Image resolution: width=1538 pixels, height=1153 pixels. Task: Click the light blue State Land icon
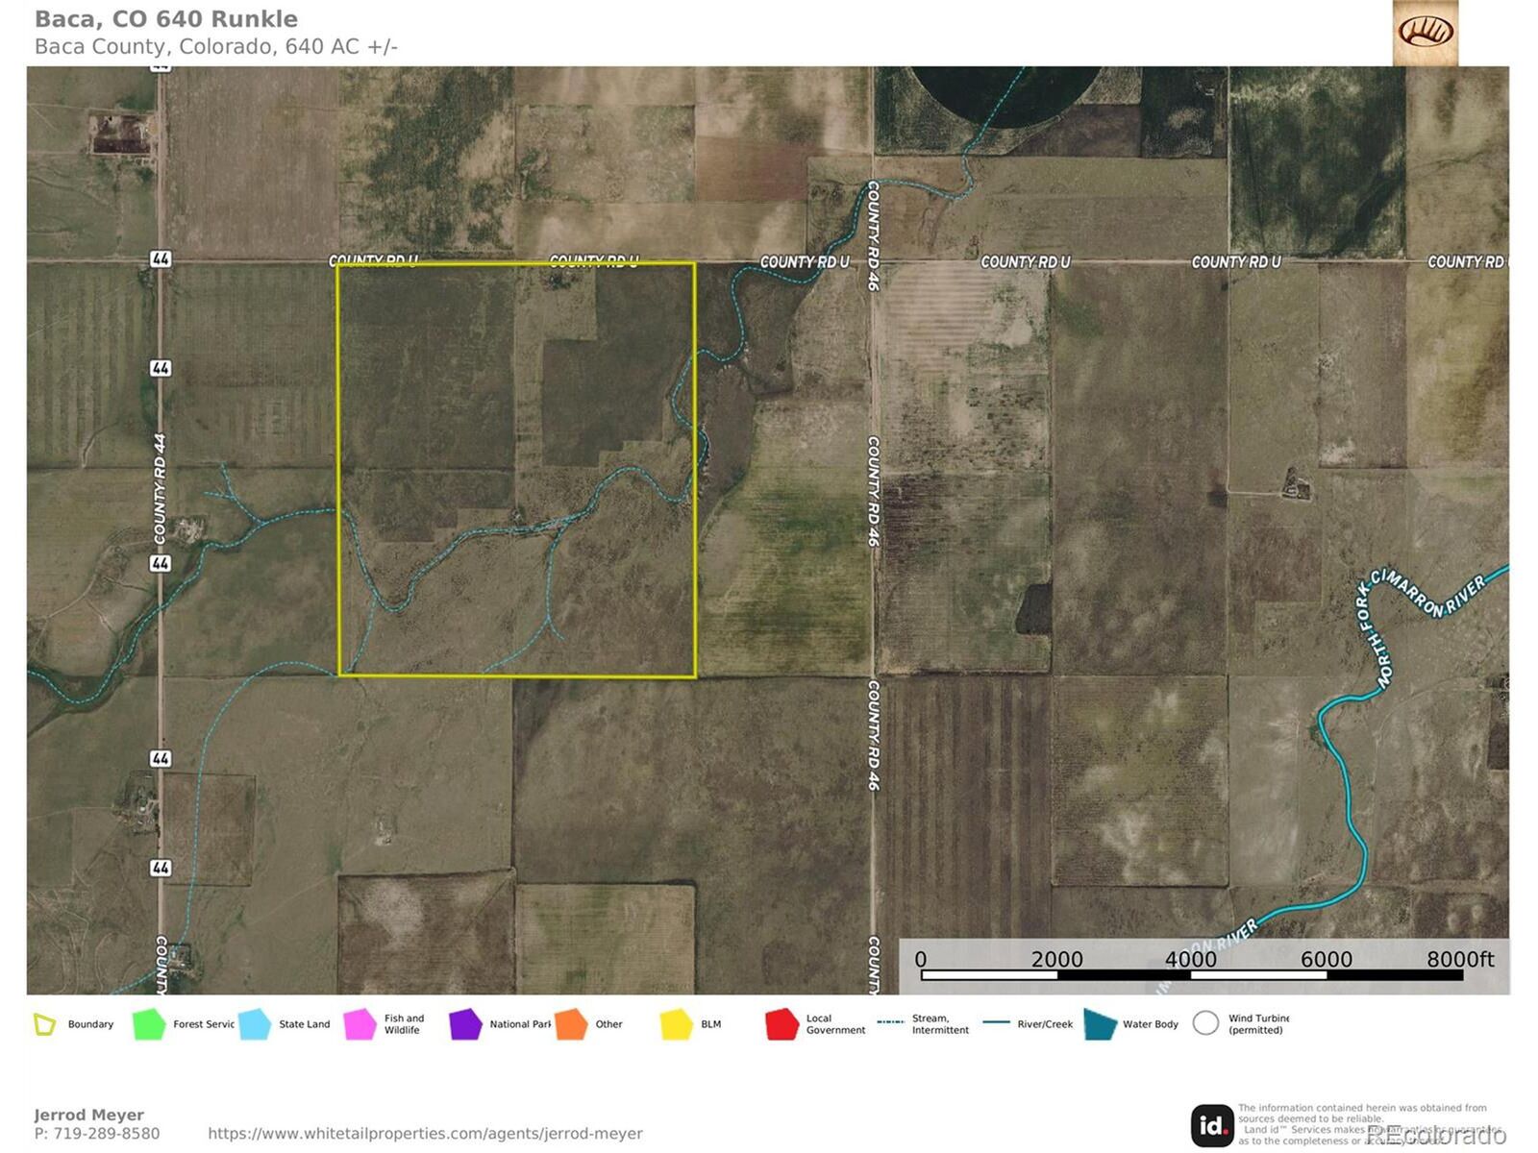pos(255,1024)
